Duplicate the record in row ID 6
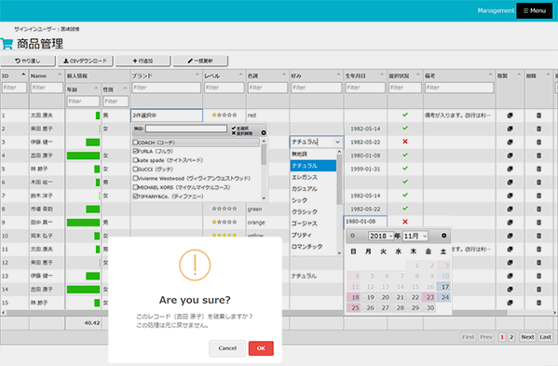 510,183
